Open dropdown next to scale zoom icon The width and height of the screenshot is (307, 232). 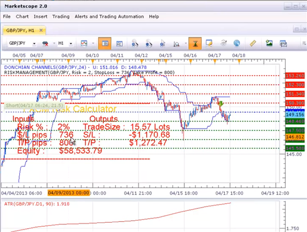point(185,43)
